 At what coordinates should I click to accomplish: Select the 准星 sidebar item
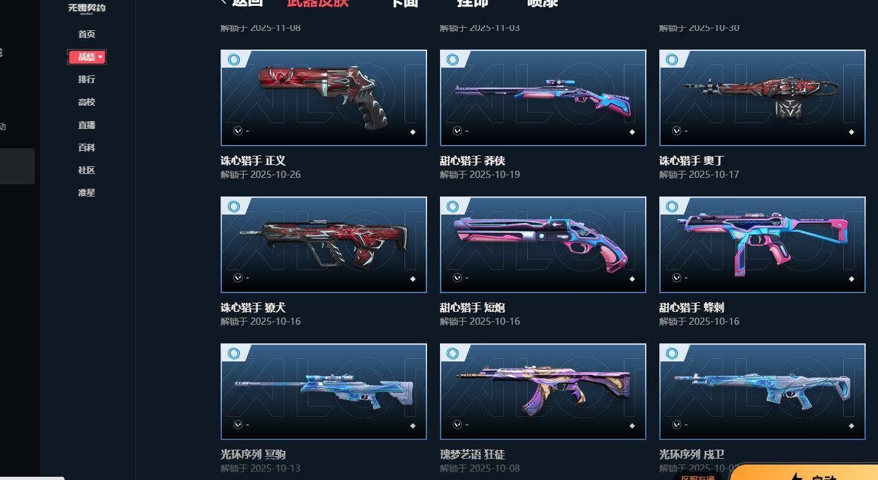(x=86, y=193)
